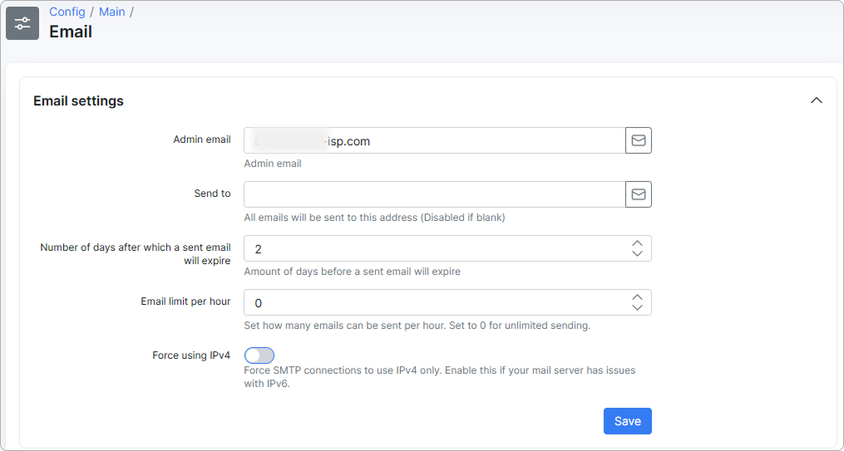Select the Email limit per hour field
The width and height of the screenshot is (844, 451).
448,302
